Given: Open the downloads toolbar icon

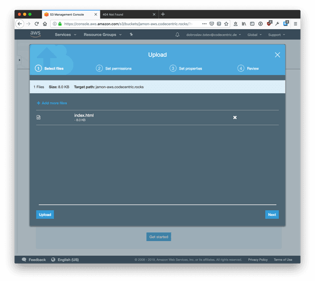Looking at the screenshot, I should pos(235,24).
